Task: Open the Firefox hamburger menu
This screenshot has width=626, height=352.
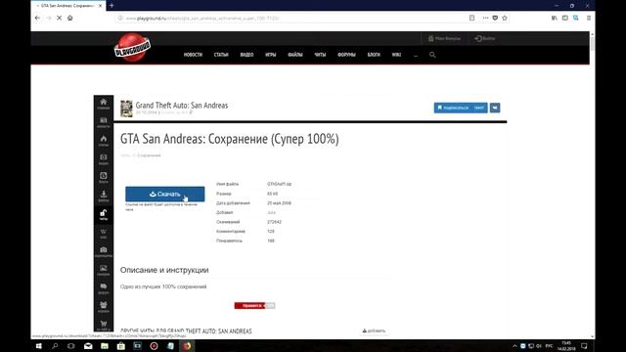Action: [x=589, y=18]
